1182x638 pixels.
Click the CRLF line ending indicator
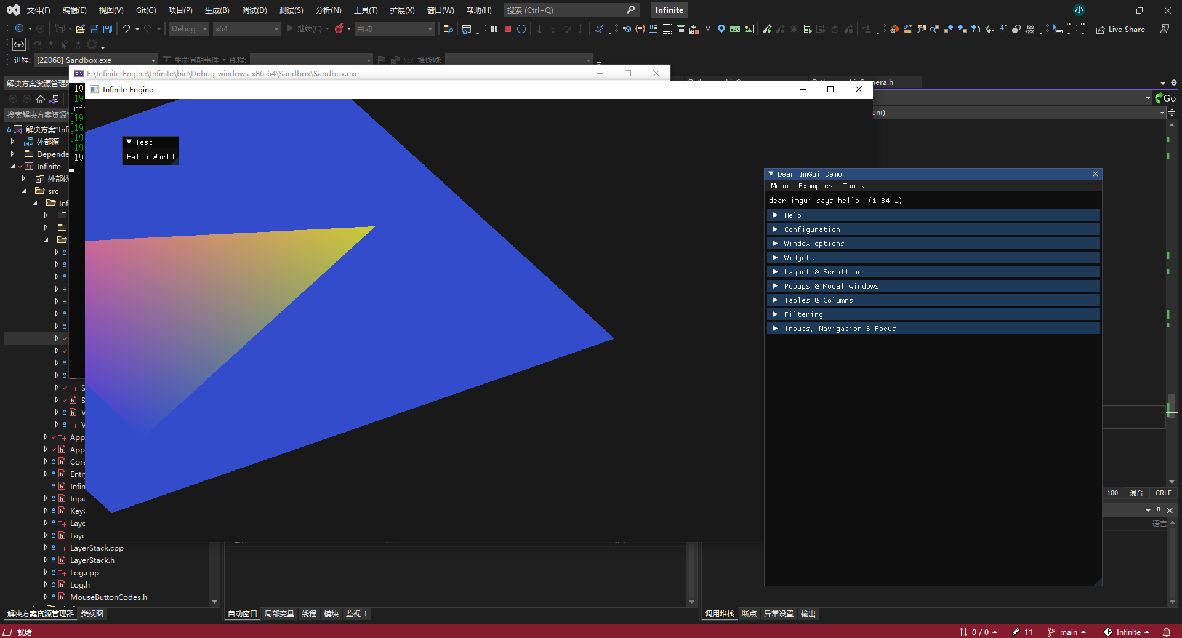1163,493
